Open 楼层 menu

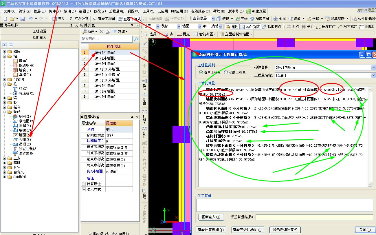[x=39, y=11]
